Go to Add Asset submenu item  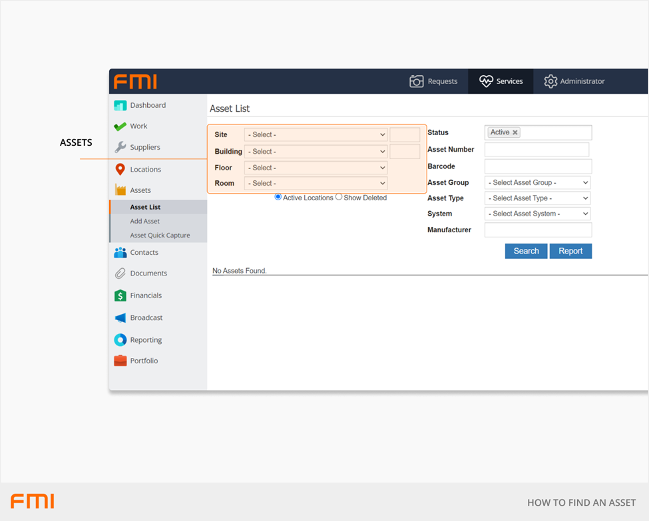point(145,221)
